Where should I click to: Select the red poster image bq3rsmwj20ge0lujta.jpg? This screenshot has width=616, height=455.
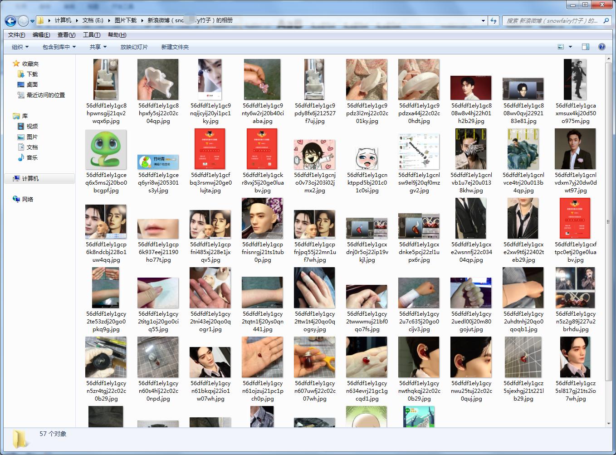pos(210,149)
